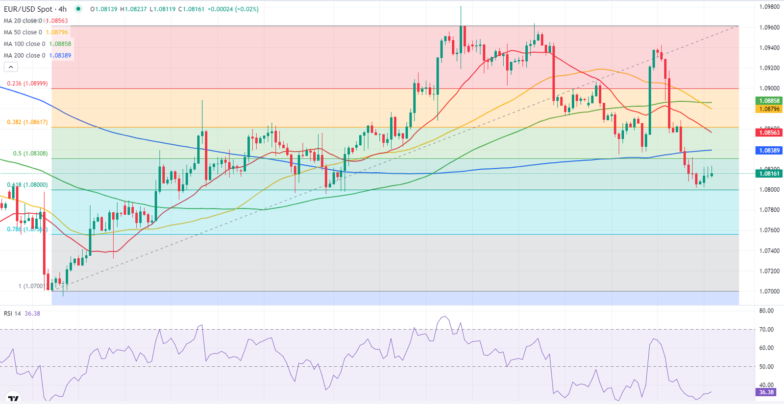Click the green 1.08858 price label
Viewport: 784px width, 404px height.
pyautogui.click(x=769, y=101)
